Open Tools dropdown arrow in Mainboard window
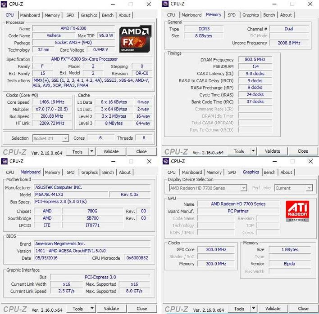Image resolution: width=319 pixels, height=314 pixels. pyautogui.click(x=92, y=309)
